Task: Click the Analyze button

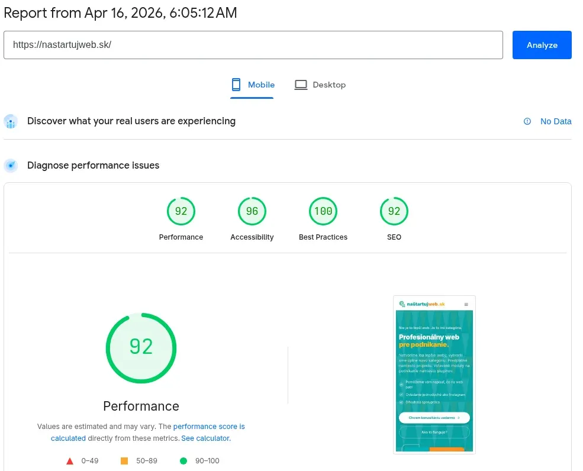Action: [542, 45]
